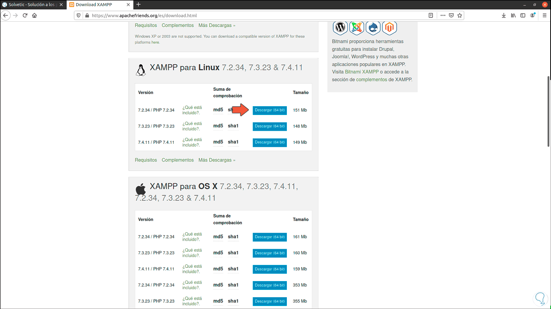See what's included in Linux 7.4.11
551x309 pixels.
click(192, 143)
